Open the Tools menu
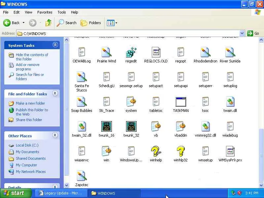Screen dimensions: 264x198 click(62, 12)
